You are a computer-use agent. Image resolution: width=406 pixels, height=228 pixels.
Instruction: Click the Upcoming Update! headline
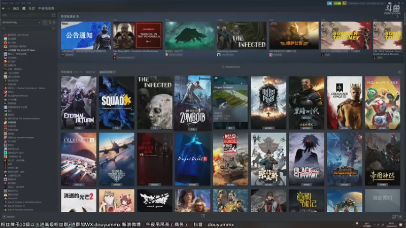227,51
